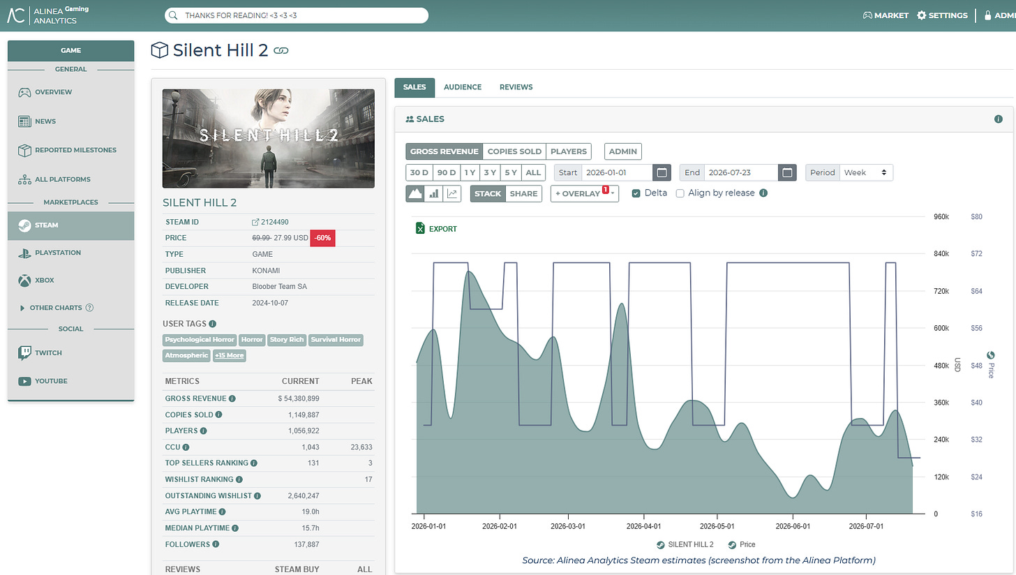Screen dimensions: 1016x575
Task: Click the End date input field
Action: pyautogui.click(x=741, y=172)
